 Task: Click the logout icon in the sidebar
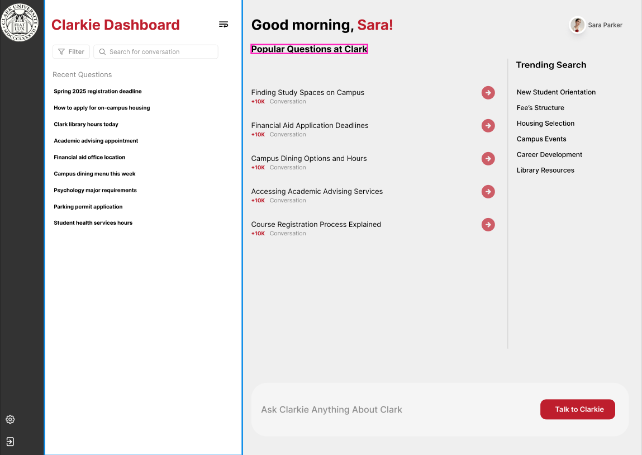10,442
